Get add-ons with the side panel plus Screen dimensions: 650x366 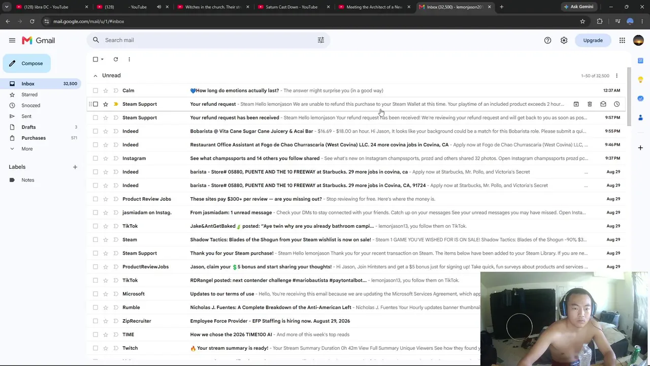pos(640,147)
